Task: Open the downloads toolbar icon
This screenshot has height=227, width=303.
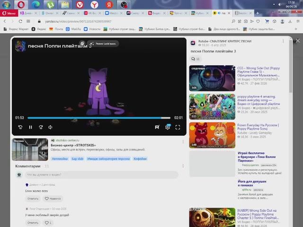Action: pos(290,21)
